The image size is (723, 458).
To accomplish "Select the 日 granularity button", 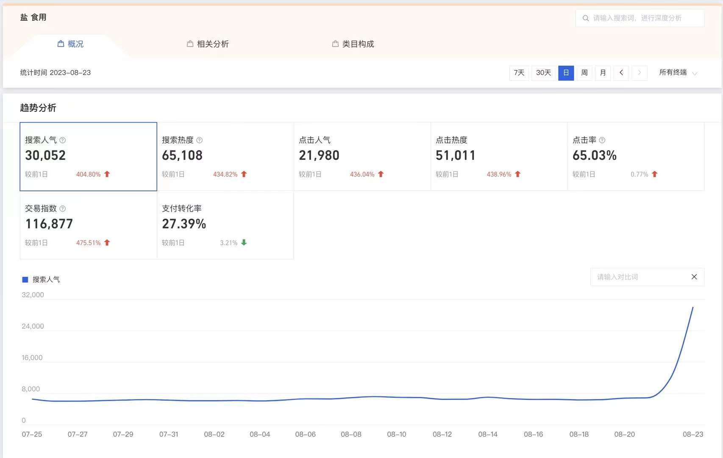I will (566, 73).
